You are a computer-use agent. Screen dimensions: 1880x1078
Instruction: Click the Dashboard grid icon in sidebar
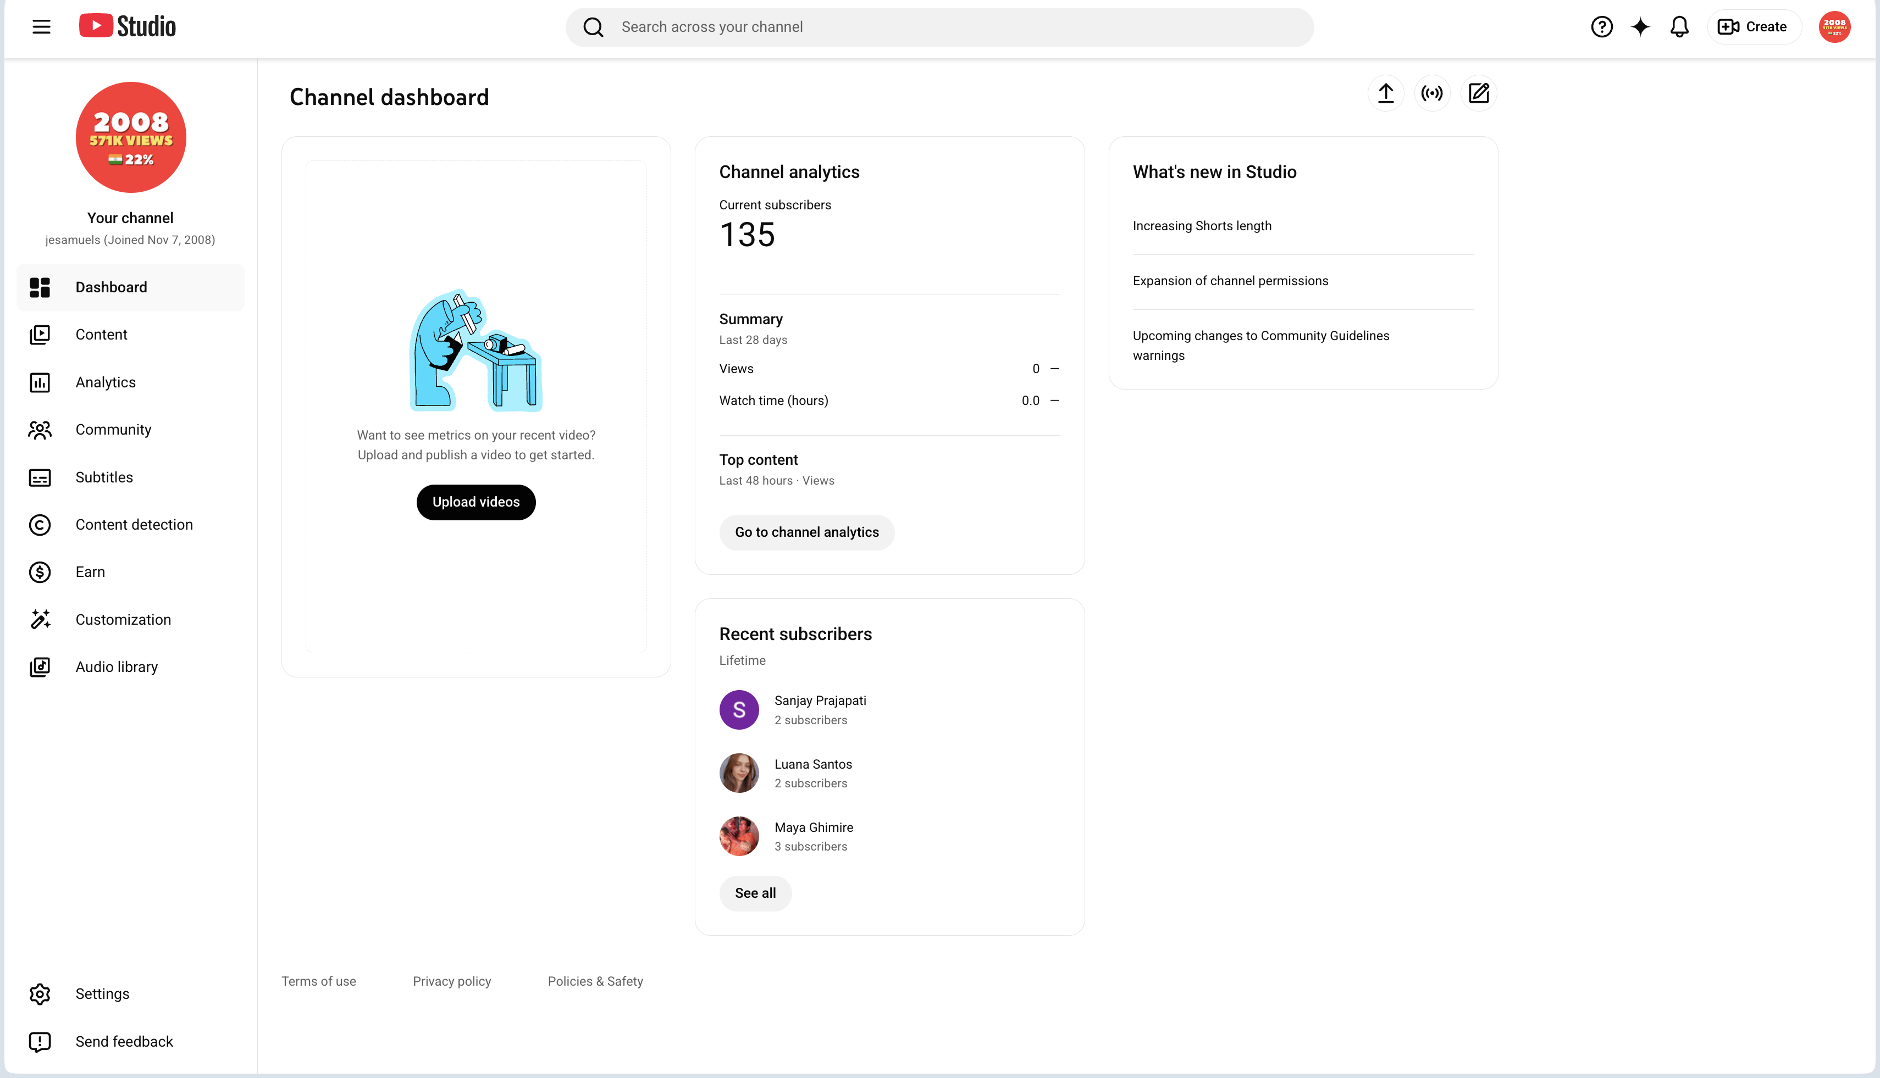[40, 287]
